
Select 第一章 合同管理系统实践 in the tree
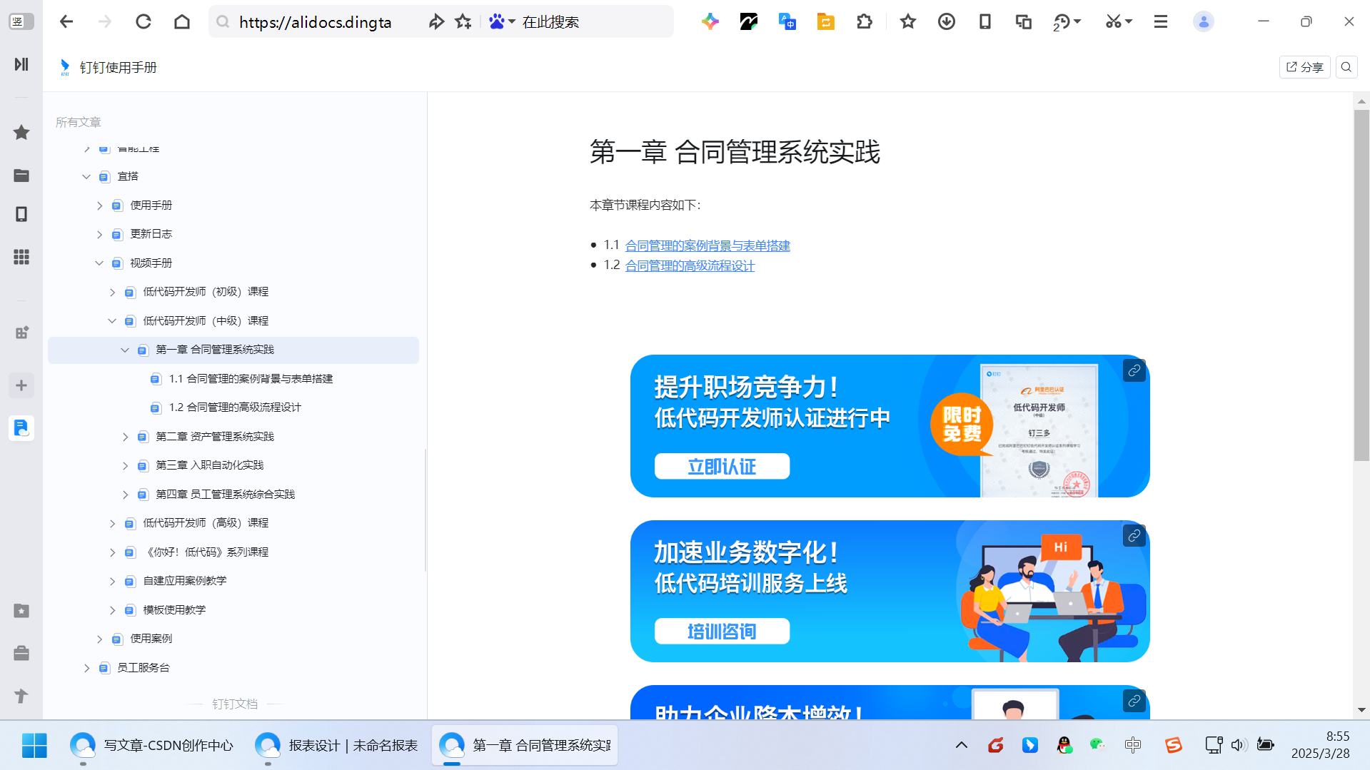[x=233, y=350]
